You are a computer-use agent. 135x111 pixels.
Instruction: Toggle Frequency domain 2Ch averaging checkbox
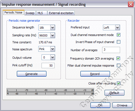pyautogui.click(x=118, y=58)
